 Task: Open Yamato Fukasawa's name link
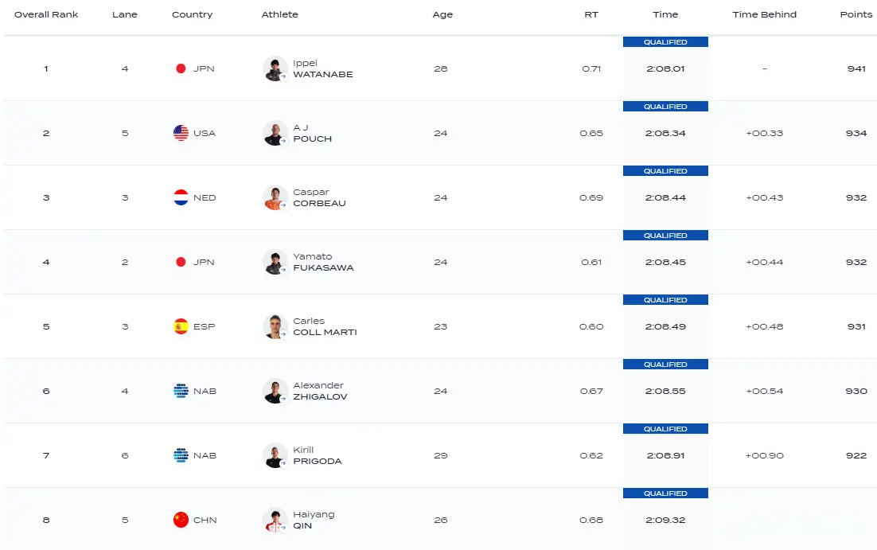322,262
